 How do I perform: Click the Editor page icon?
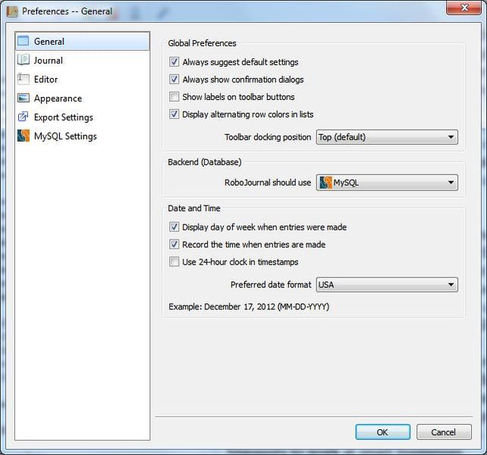pyautogui.click(x=24, y=79)
